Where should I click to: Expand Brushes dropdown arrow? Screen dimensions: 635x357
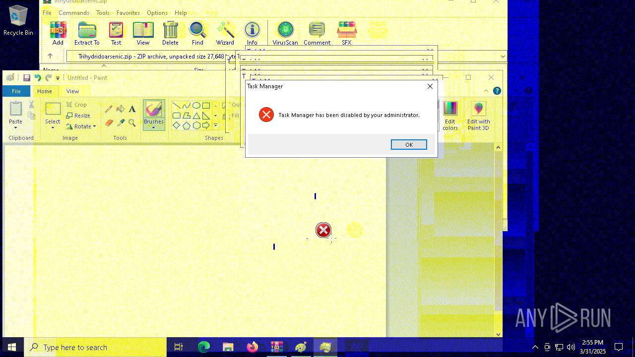(x=154, y=128)
